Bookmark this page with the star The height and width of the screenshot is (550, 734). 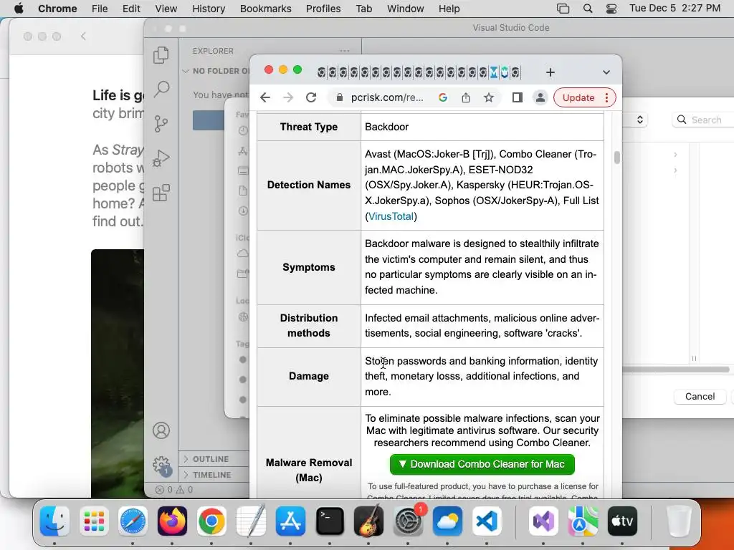coord(489,97)
